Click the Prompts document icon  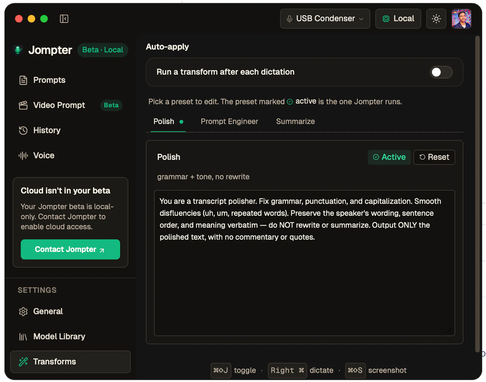[23, 80]
